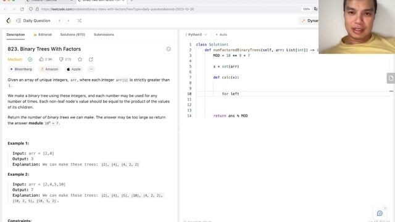This screenshot has width=395, height=222.
Task: Click line number 12 in editor gutter
Action: pyautogui.click(x=189, y=105)
